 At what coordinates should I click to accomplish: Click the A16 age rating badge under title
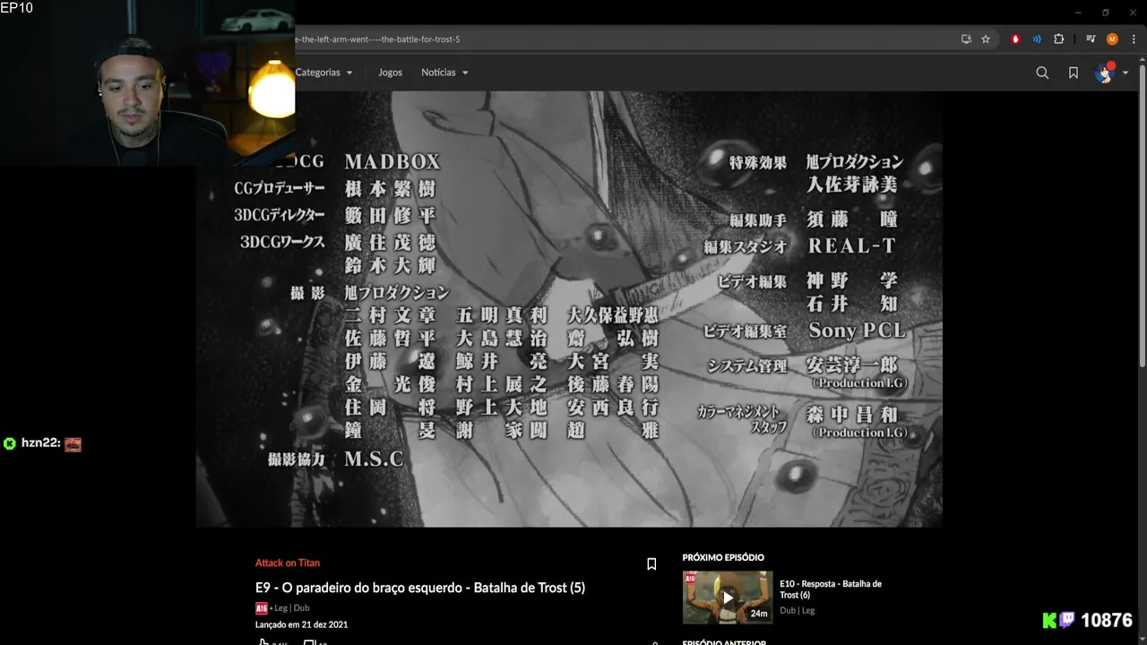point(261,608)
